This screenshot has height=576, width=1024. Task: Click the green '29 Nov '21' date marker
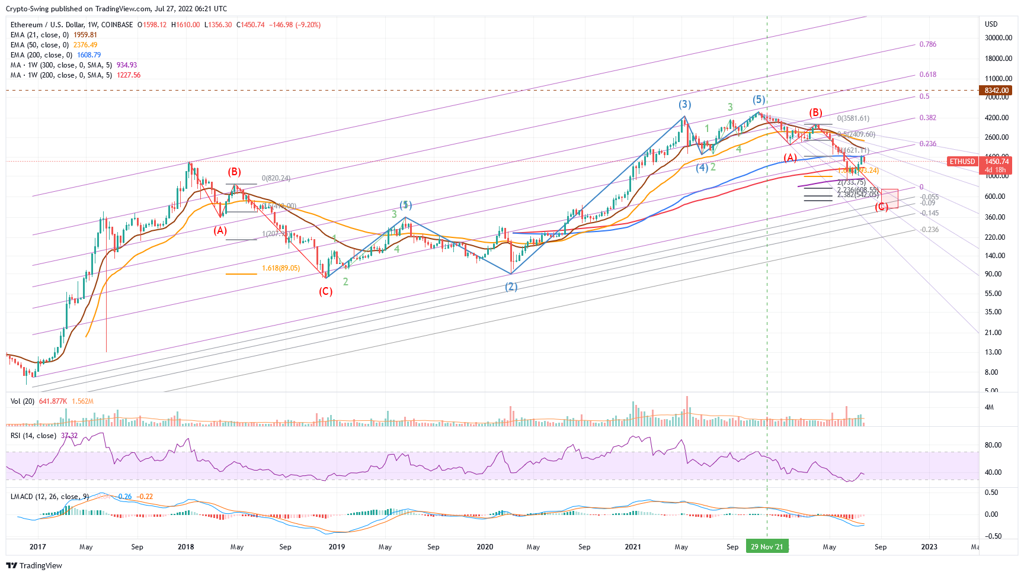pyautogui.click(x=767, y=547)
